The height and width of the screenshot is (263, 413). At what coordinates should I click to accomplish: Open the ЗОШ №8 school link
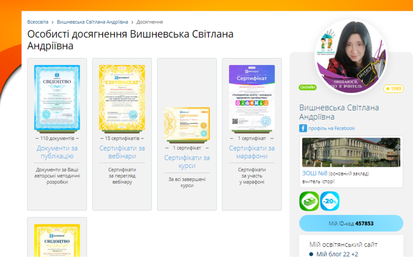[x=315, y=173]
